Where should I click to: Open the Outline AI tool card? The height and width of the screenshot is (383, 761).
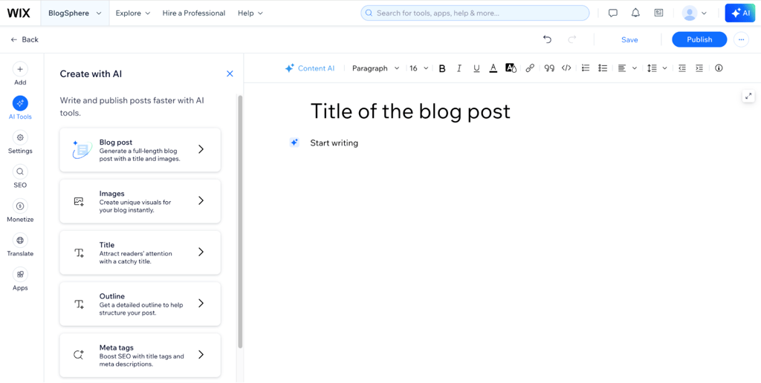tap(140, 304)
